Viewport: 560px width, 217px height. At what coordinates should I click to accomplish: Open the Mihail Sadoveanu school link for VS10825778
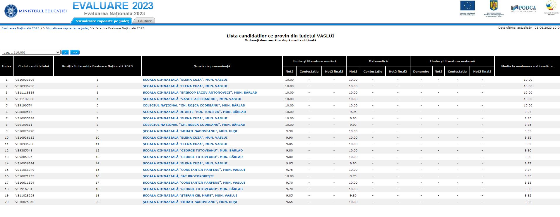190,131
